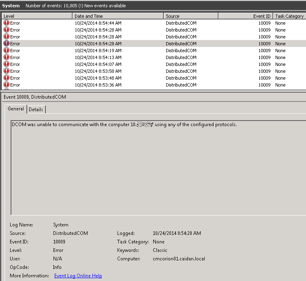Switch to the General tab
306x281 pixels.
(16, 109)
